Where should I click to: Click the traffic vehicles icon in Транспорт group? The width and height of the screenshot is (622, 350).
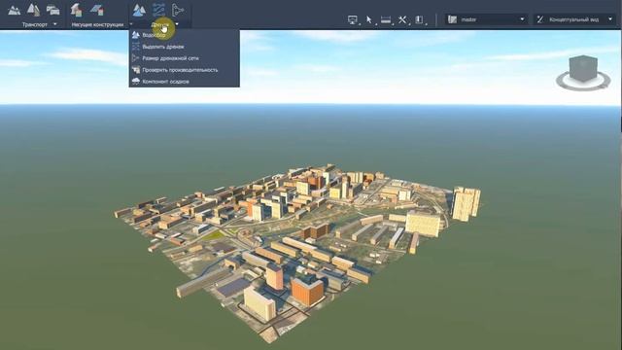(x=52, y=10)
